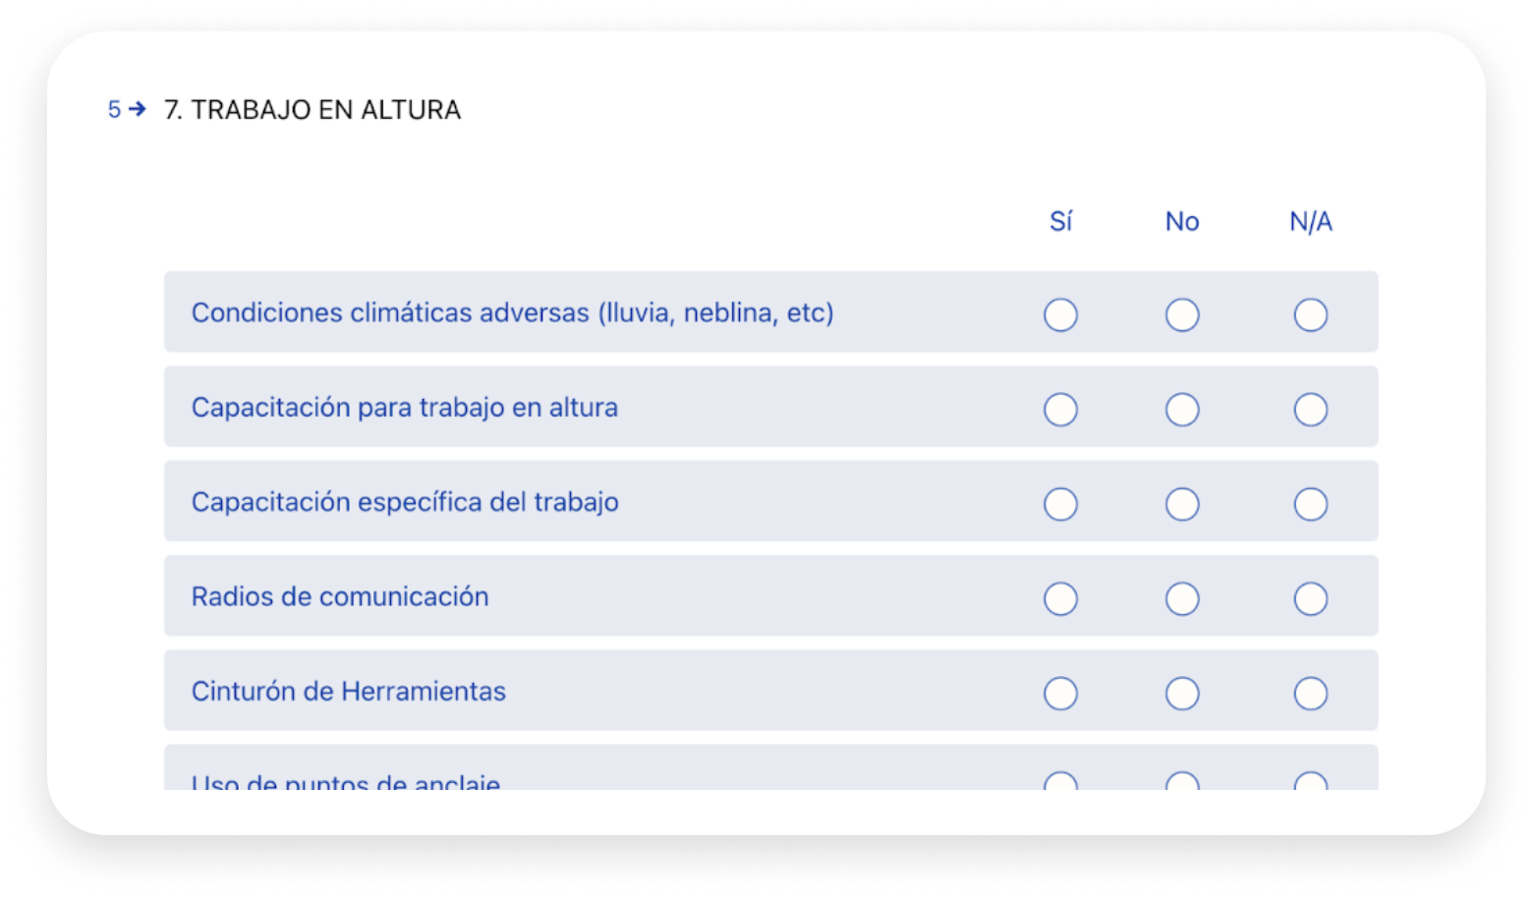Choose N/A for Condiciones climáticas adversas
Screen dimensions: 1533x898
[1311, 315]
